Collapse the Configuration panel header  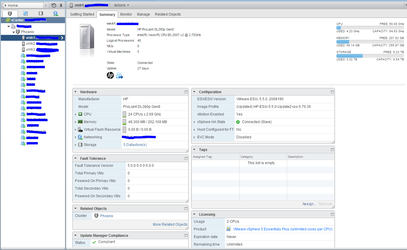pyautogui.click(x=194, y=92)
